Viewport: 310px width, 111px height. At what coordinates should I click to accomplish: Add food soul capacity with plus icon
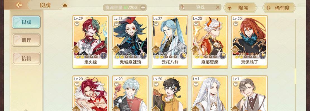pyautogui.click(x=143, y=8)
